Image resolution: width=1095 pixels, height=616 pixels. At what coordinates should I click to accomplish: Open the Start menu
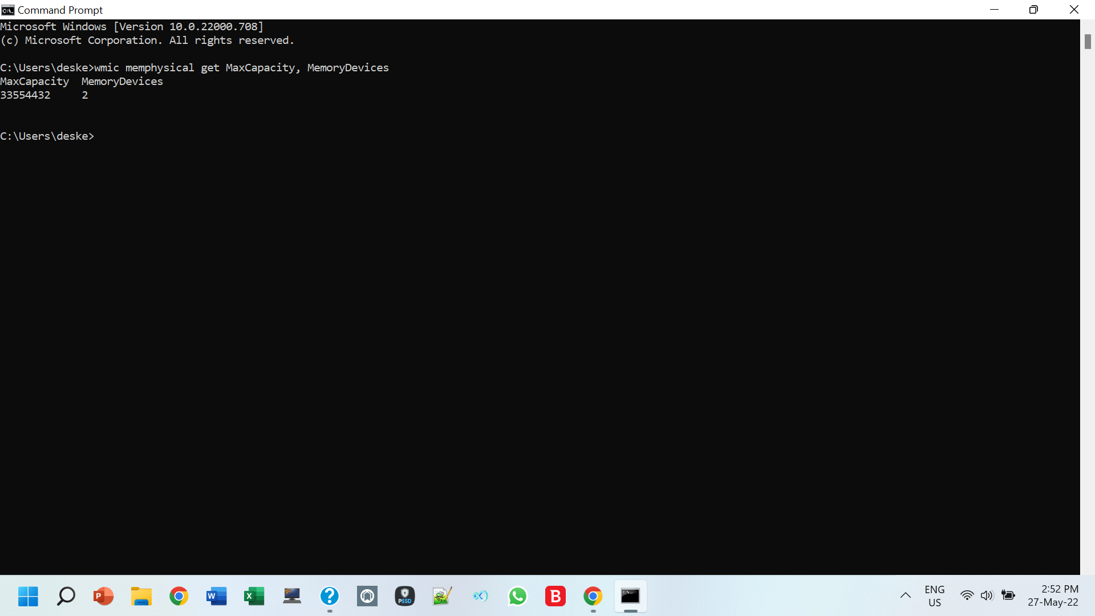(x=28, y=596)
